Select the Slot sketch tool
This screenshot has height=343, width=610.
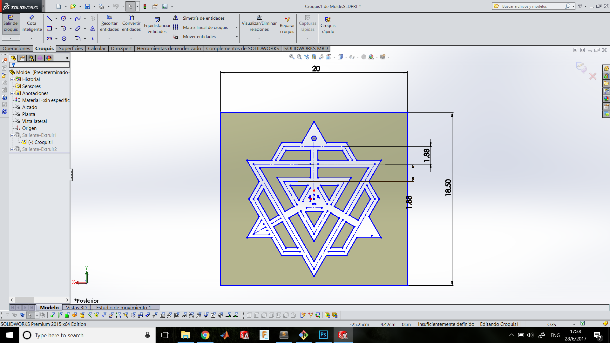click(49, 39)
